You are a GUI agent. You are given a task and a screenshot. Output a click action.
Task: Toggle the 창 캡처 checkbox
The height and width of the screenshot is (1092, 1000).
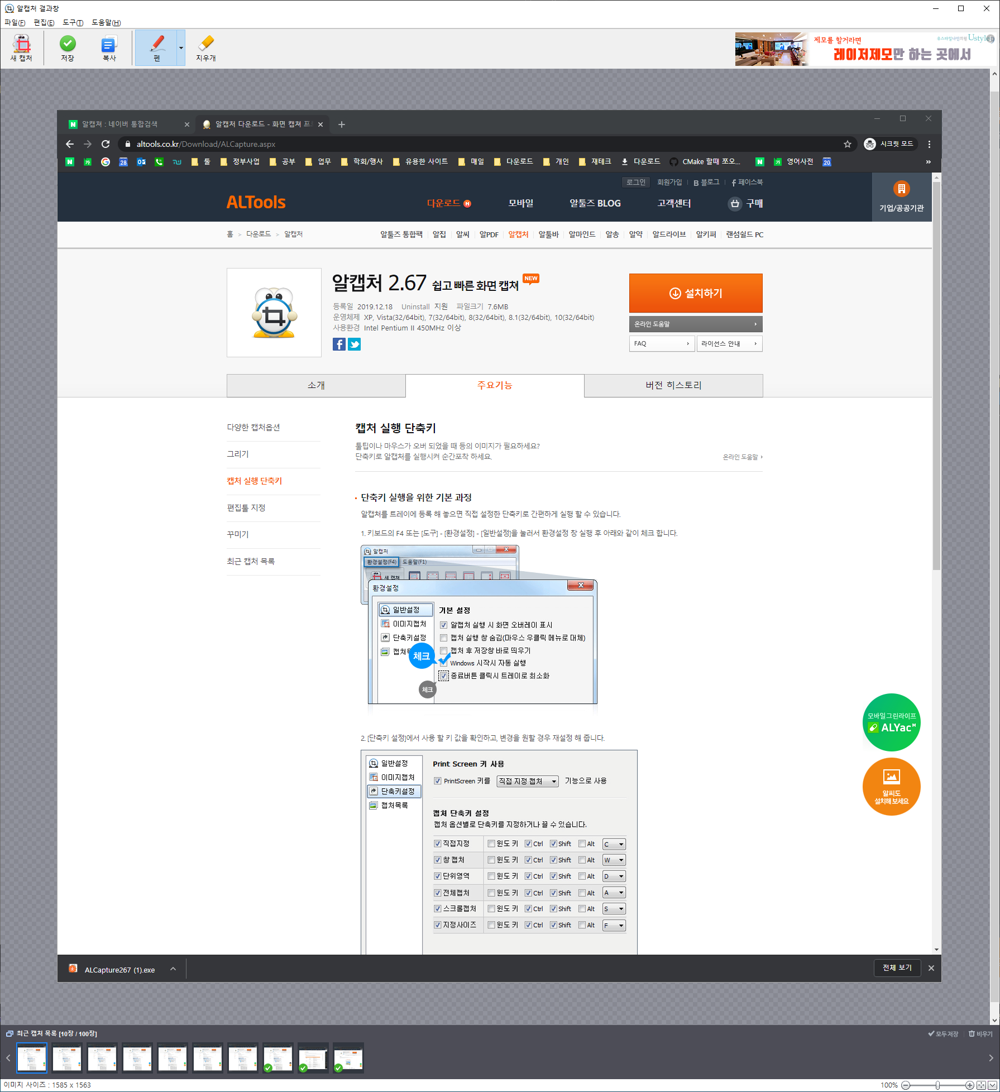[438, 860]
